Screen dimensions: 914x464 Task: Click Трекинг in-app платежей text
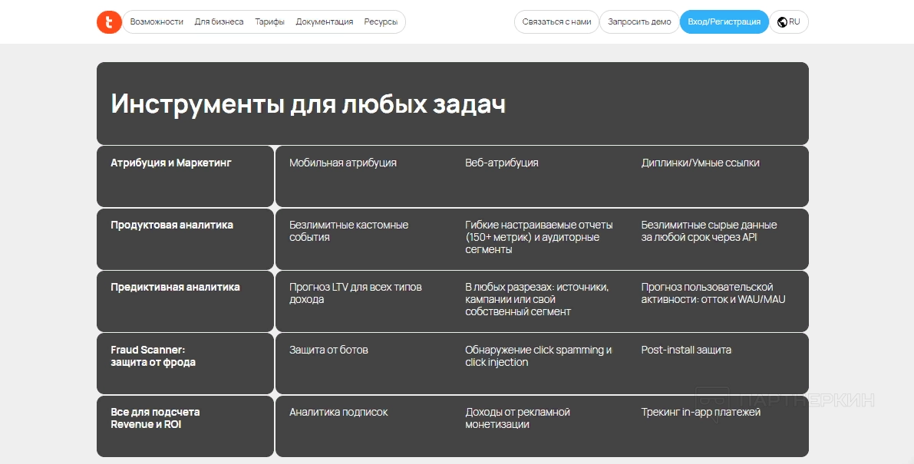(x=701, y=412)
